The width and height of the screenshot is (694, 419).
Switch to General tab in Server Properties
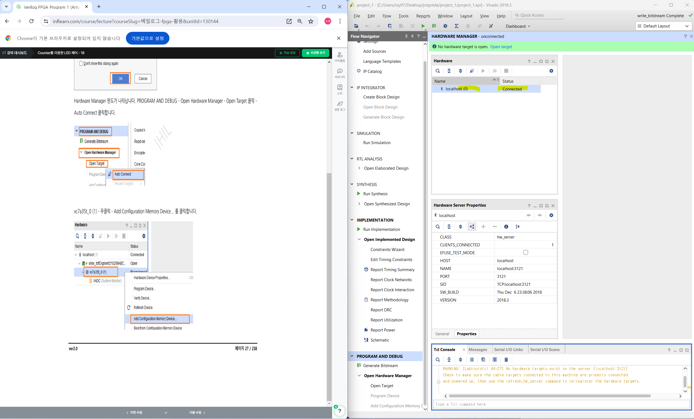[442, 334]
